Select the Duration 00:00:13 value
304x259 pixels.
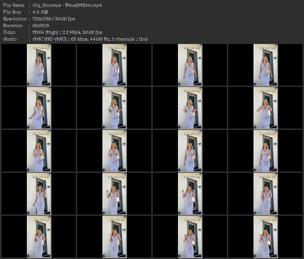point(41,26)
